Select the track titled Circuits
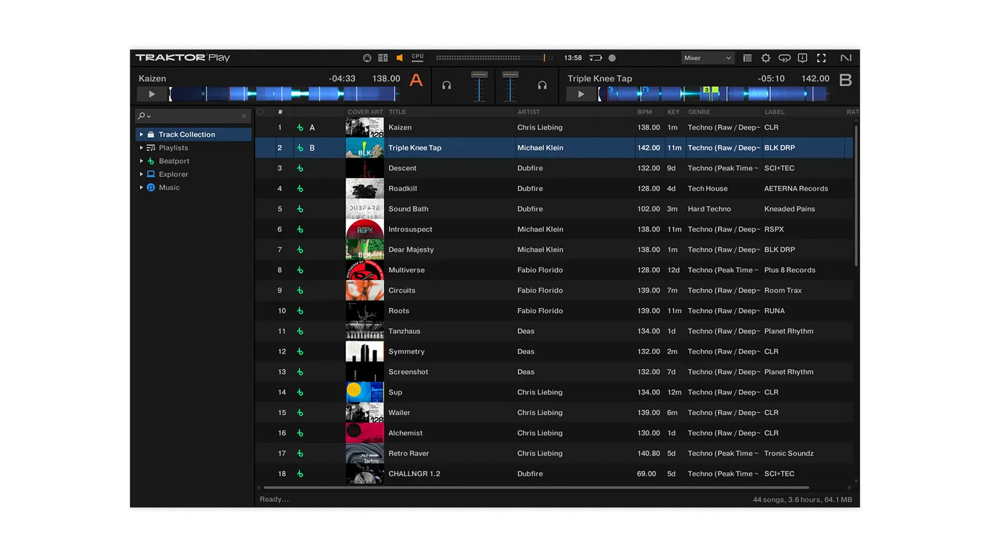Viewport: 990px width, 557px height. pyautogui.click(x=402, y=291)
